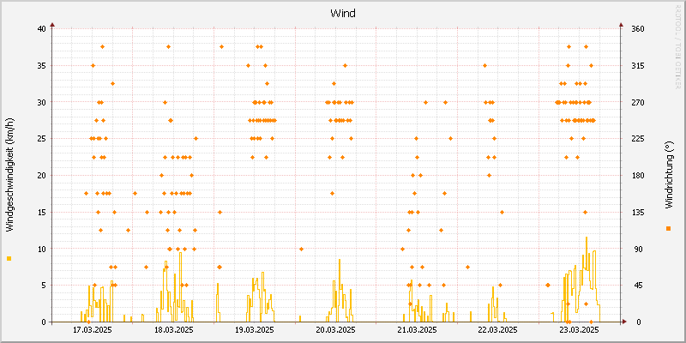Click the 23.03.2025 date label
686x343 pixels.
[578, 330]
